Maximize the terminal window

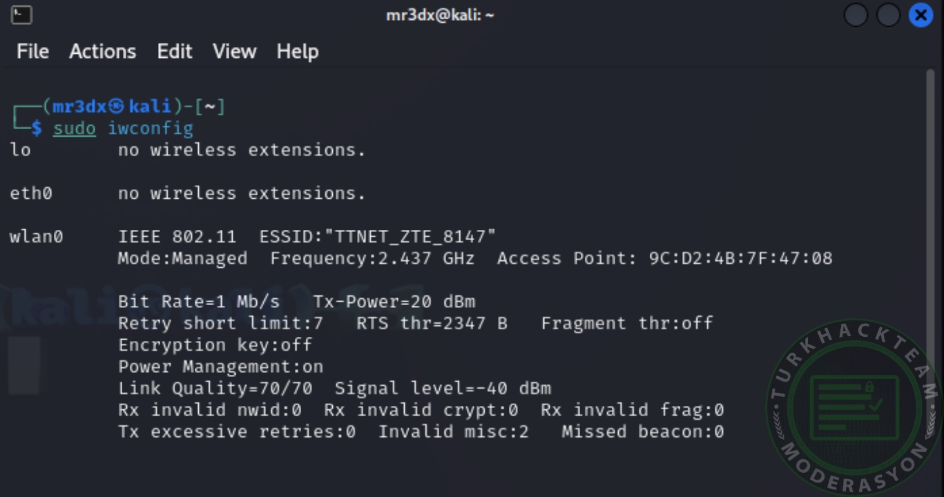(x=888, y=15)
